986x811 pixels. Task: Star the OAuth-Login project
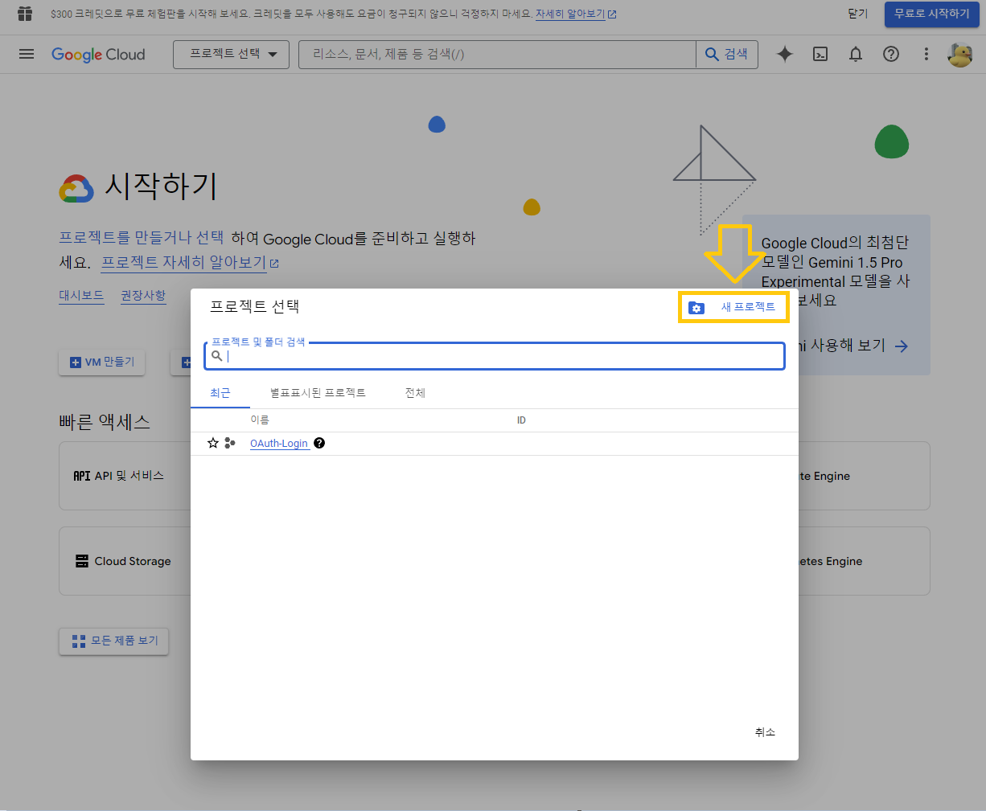click(x=213, y=443)
